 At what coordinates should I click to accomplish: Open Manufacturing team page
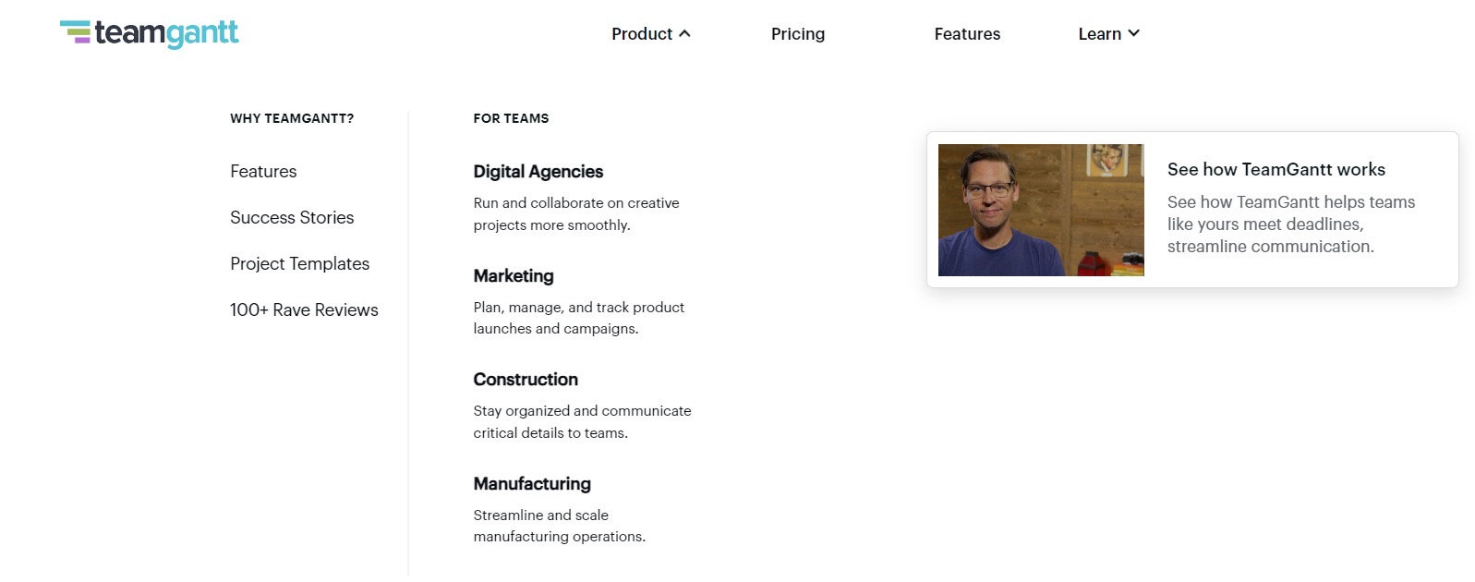click(x=532, y=484)
